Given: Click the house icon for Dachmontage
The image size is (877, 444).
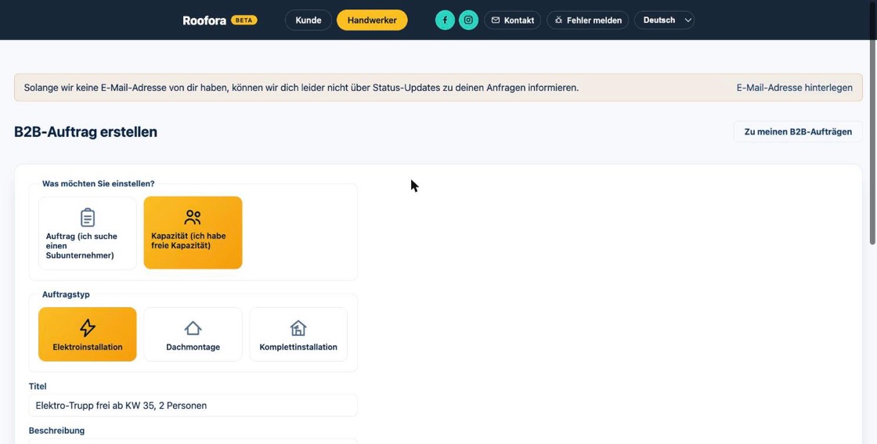Looking at the screenshot, I should coord(193,328).
